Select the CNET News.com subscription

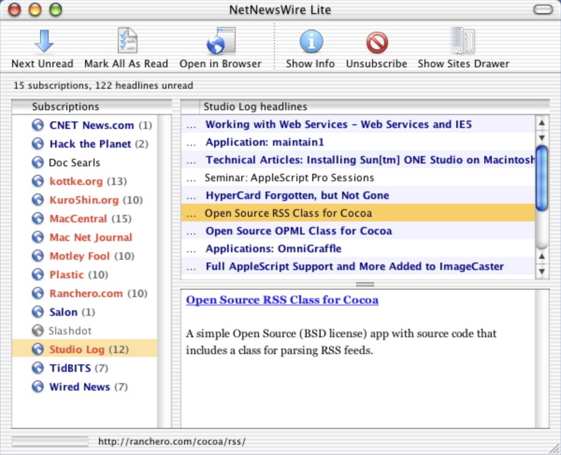coord(85,125)
